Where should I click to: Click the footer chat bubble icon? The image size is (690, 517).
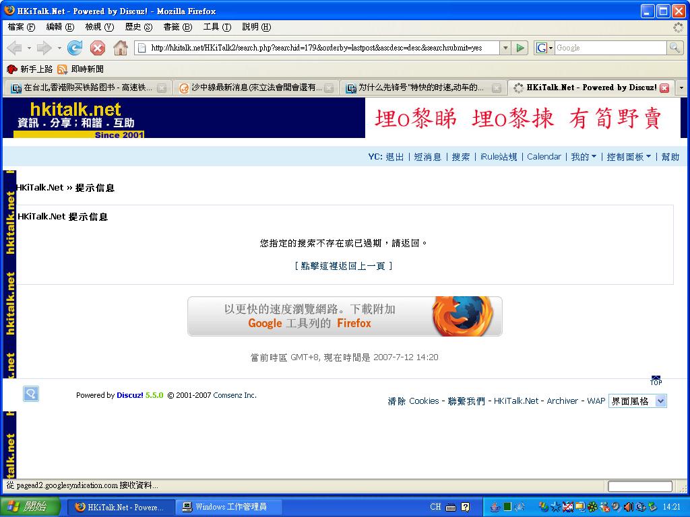click(31, 394)
